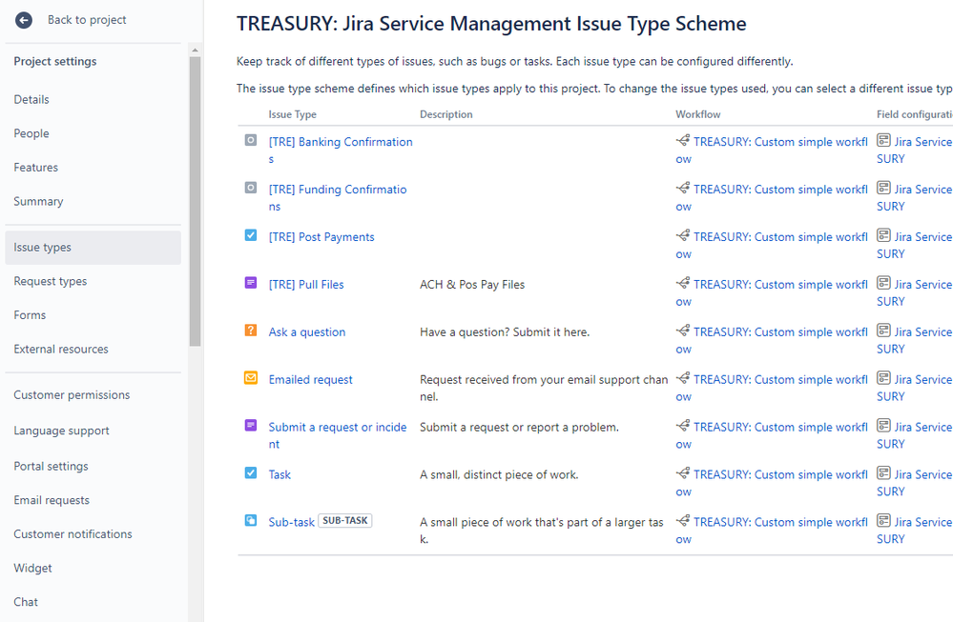
Task: Open Submit a request or incident link
Action: pyautogui.click(x=338, y=435)
